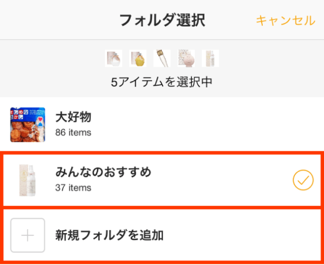The image size is (324, 265).
Task: Click the フォルダ選択 header title
Action: 161,20
